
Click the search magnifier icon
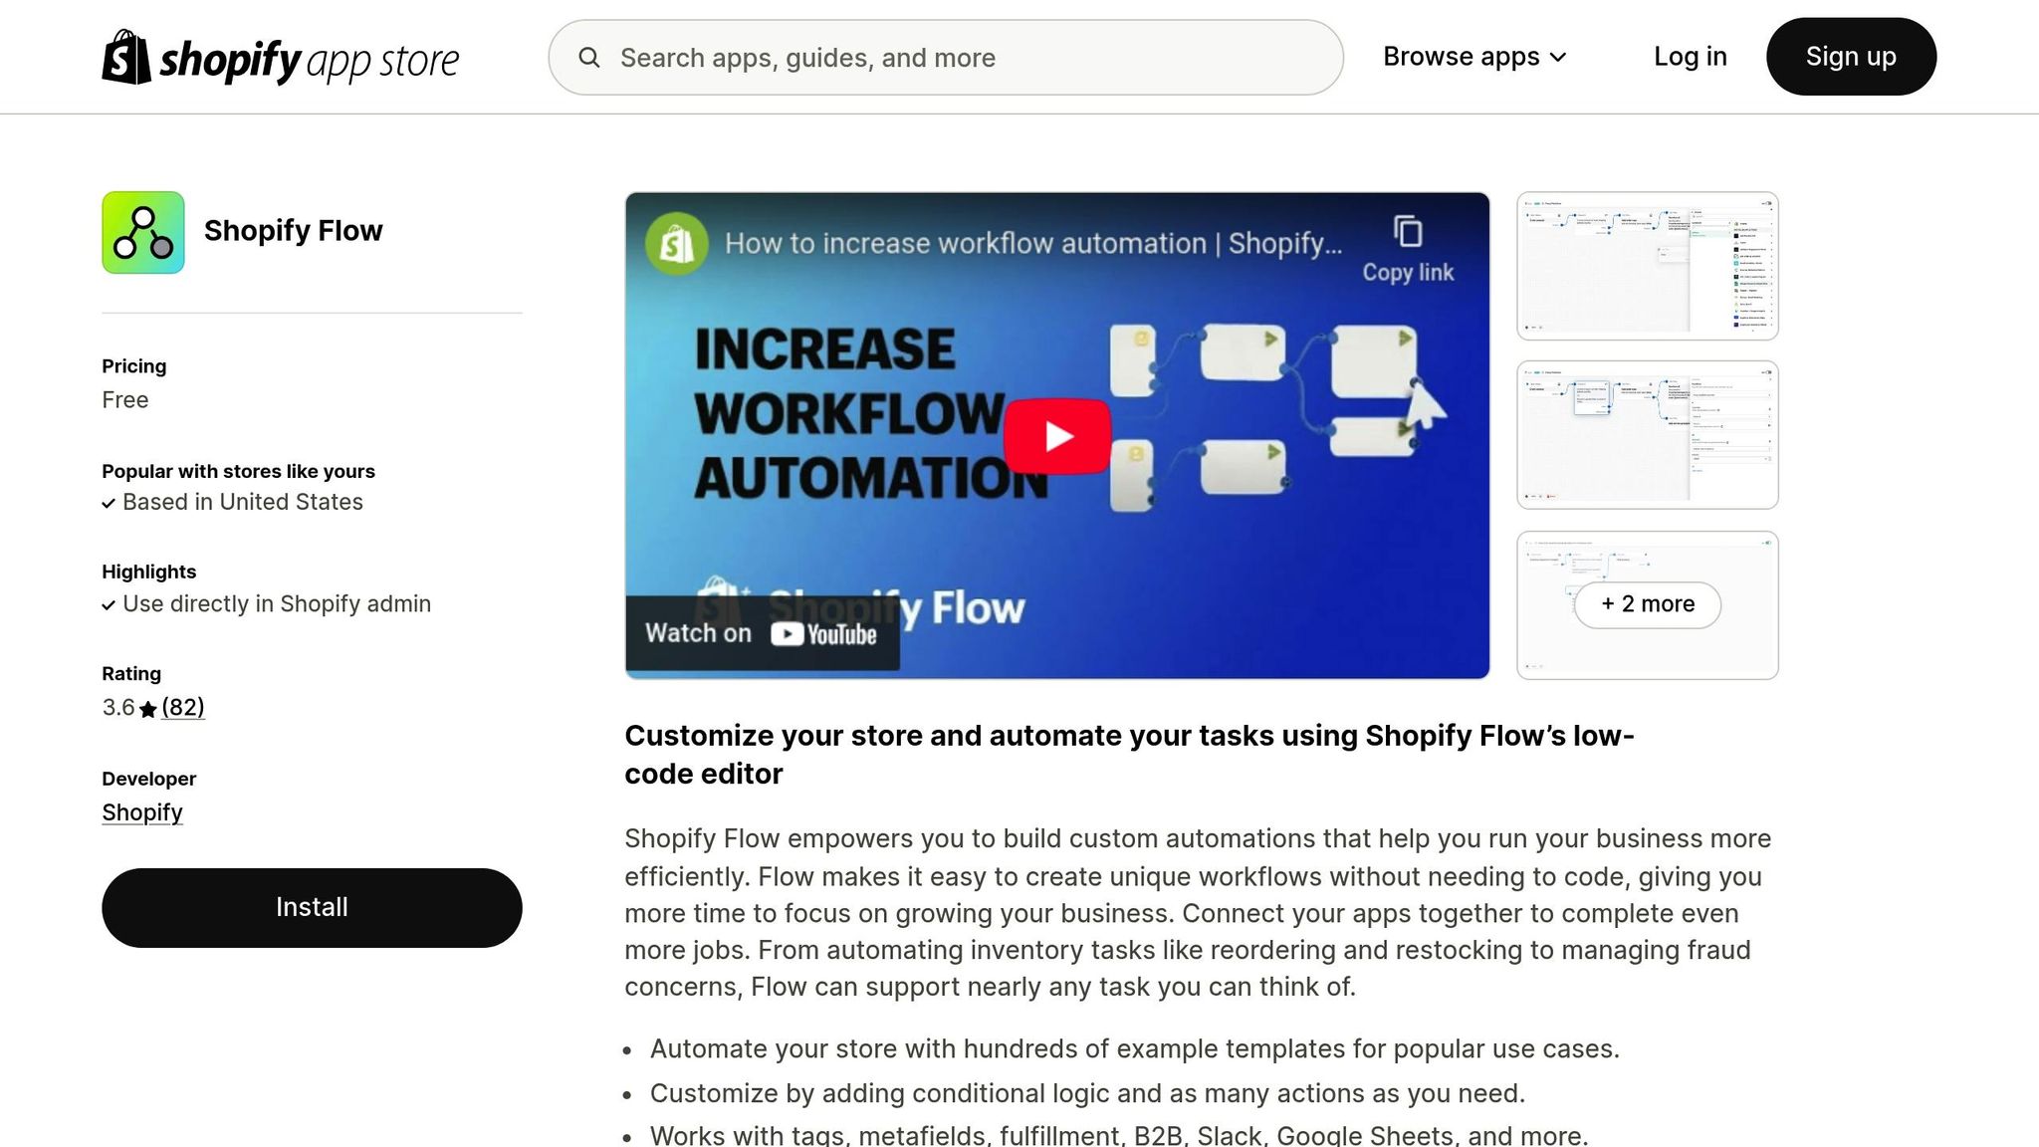589,58
